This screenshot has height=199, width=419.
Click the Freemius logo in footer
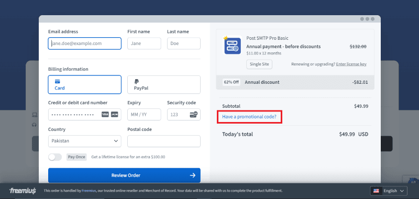[23, 191]
